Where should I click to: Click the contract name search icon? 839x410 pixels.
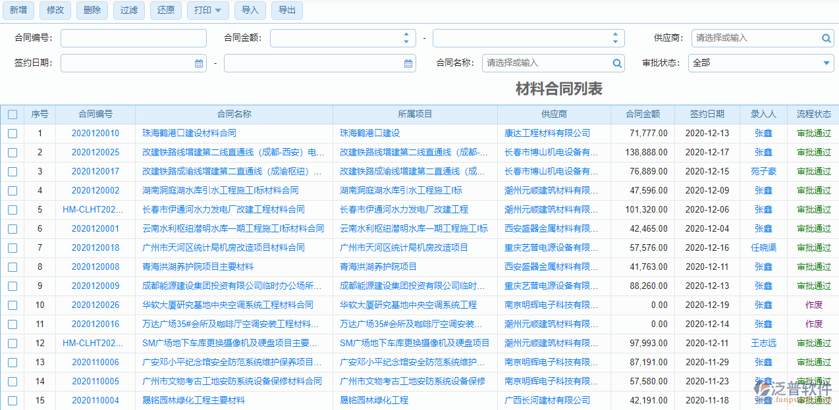pos(617,63)
